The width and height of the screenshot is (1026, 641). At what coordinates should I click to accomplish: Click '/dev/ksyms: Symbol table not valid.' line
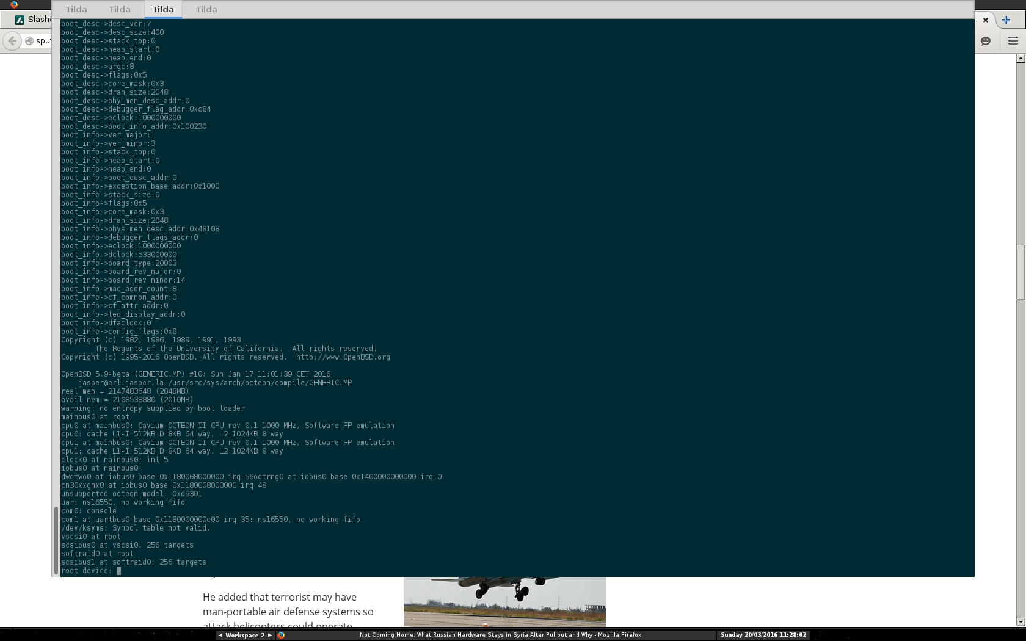[x=136, y=528]
